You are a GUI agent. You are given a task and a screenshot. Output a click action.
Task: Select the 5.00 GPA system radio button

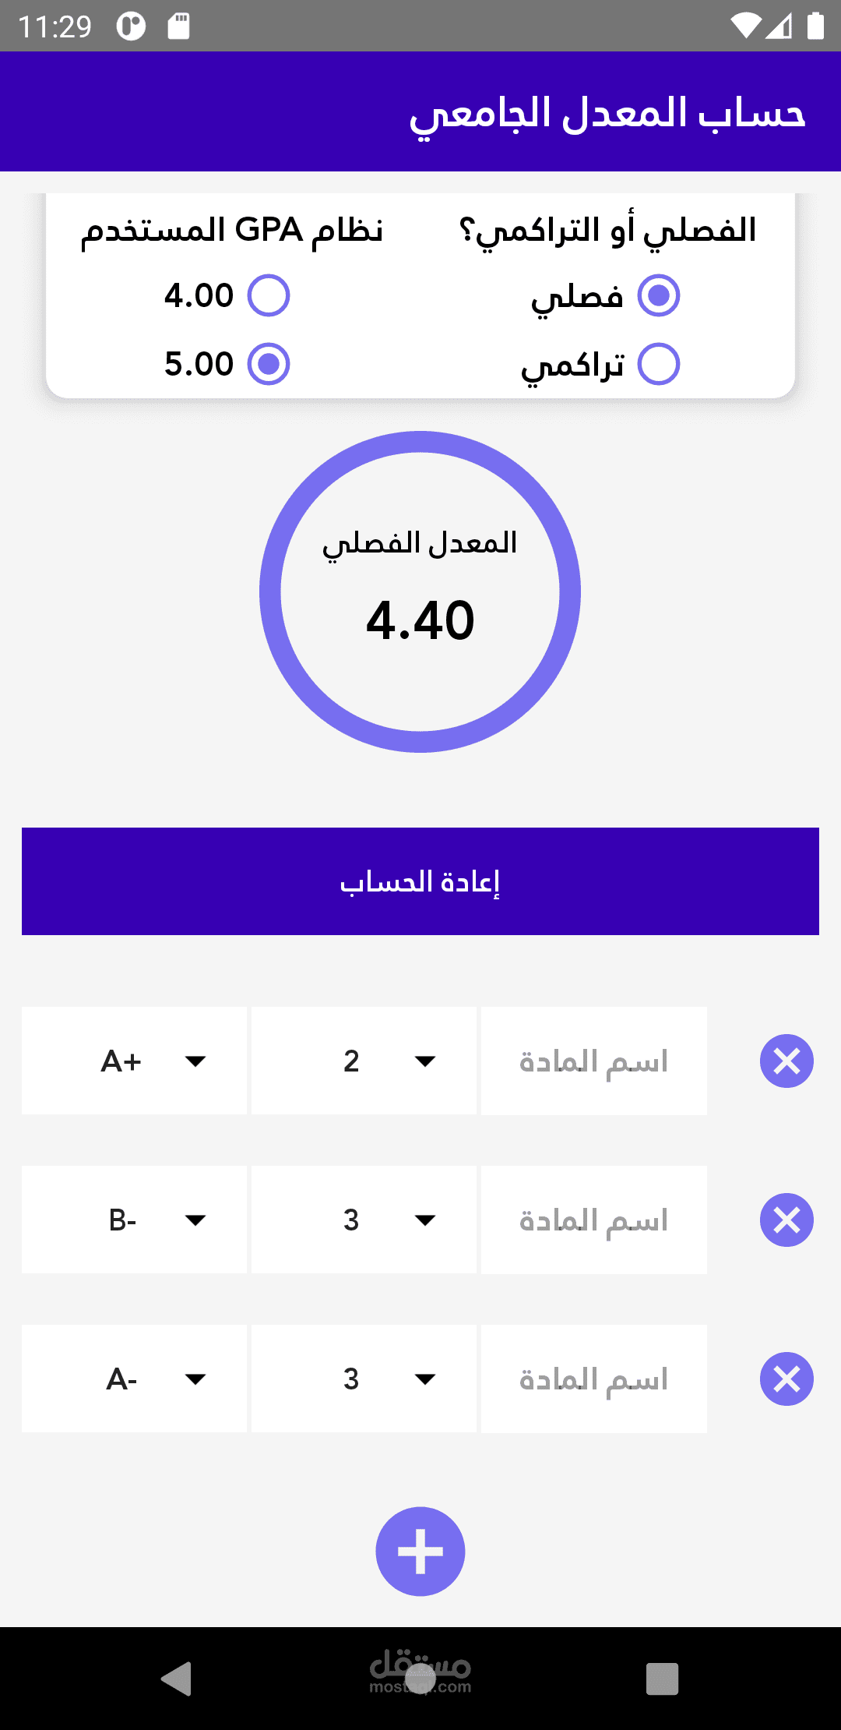point(269,364)
